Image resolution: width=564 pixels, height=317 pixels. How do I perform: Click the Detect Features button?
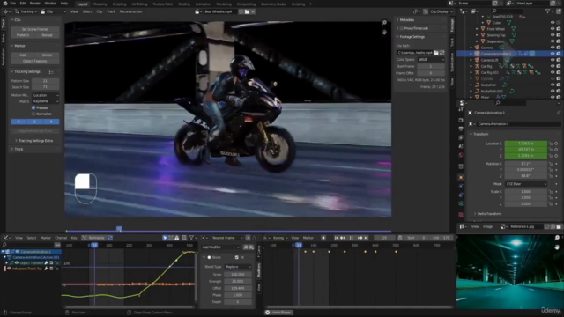(35, 61)
